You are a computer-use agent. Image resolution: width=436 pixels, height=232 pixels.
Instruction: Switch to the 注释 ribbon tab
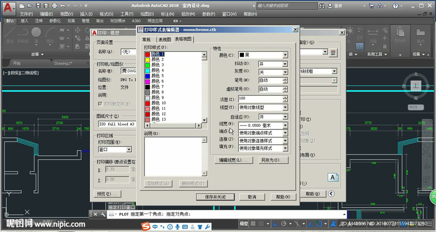point(39,20)
